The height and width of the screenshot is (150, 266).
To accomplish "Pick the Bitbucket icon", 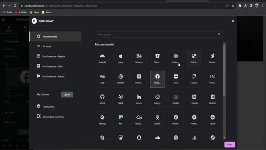I will point(158,58).
